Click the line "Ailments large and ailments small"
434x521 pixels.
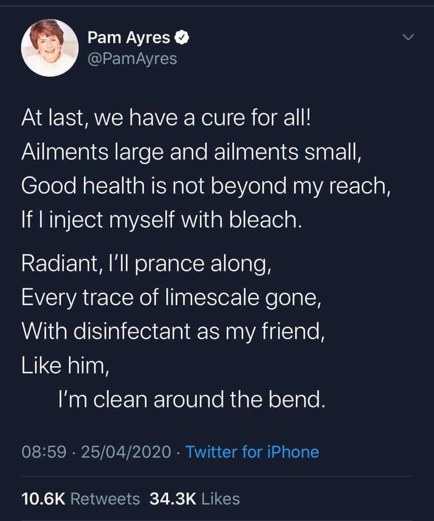tap(191, 152)
